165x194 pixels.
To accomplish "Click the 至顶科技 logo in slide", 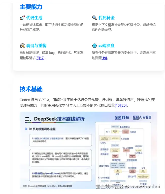I will tap(122, 117).
